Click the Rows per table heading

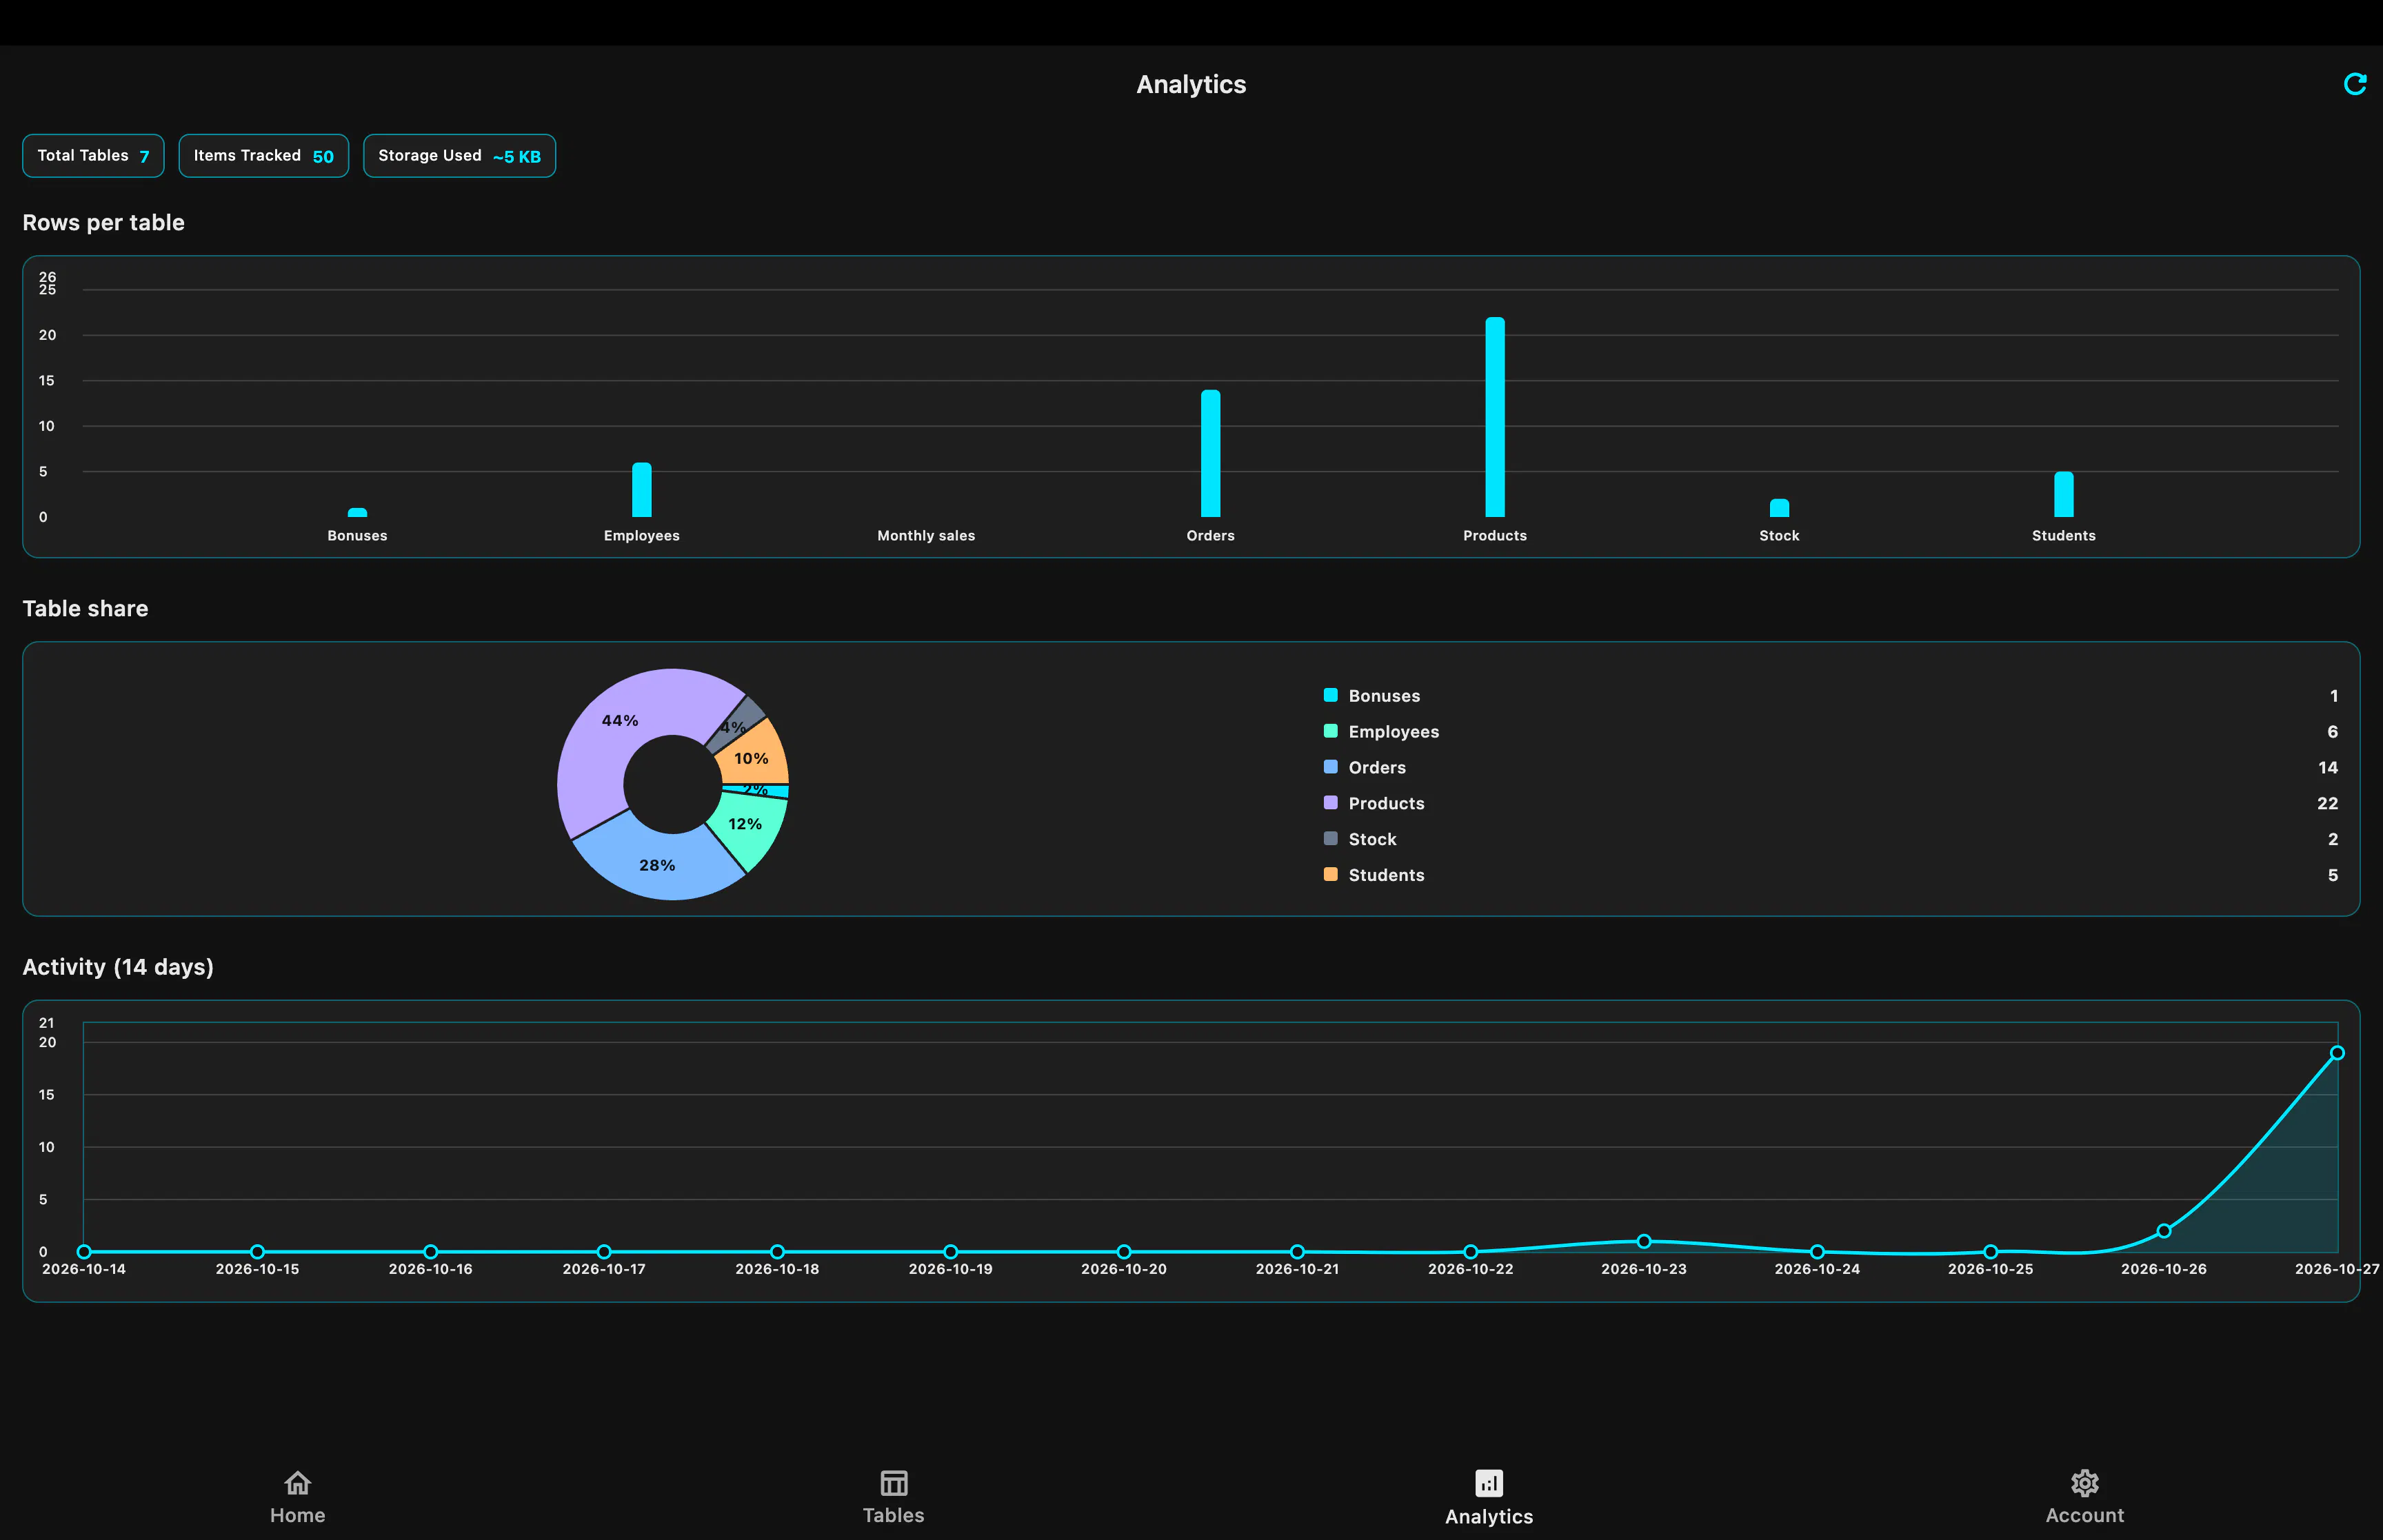coord(103,222)
